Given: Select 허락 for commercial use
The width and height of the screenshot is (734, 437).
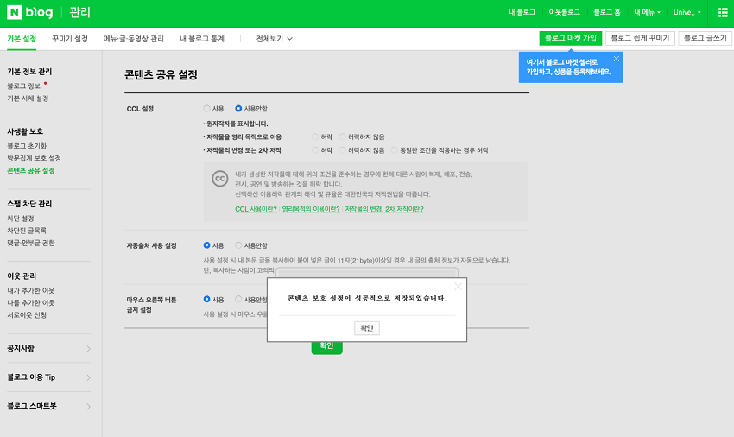Looking at the screenshot, I should click(x=315, y=136).
